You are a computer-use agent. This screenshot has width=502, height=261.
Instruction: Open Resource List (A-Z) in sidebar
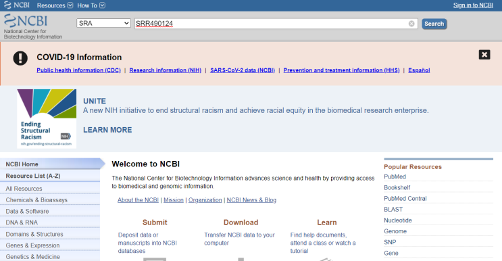50,176
